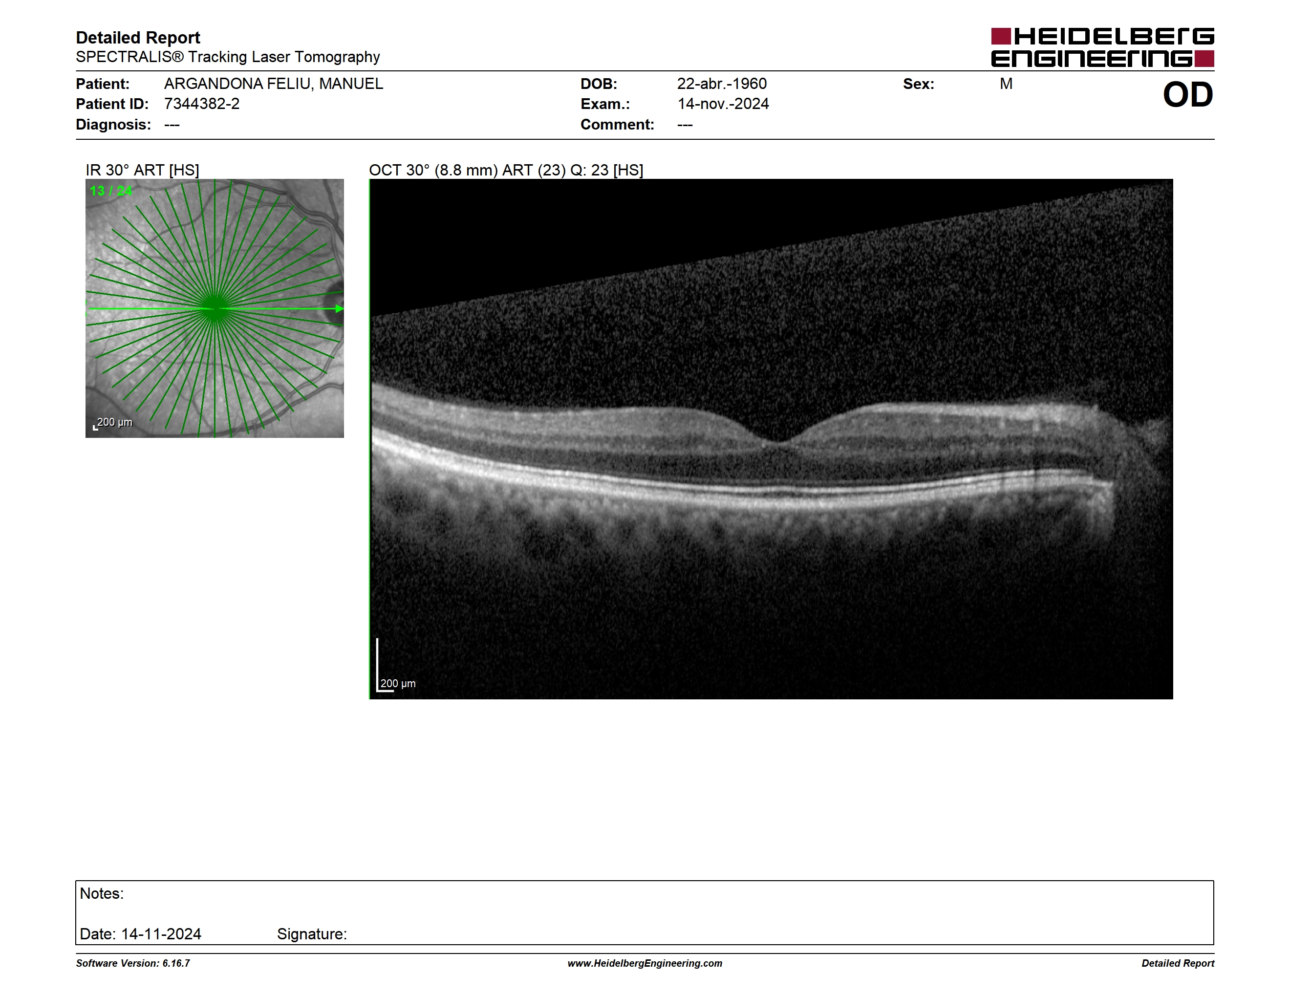This screenshot has width=1290, height=997.
Task: Click the DOB value '22-abr.-1960'
Action: tap(722, 84)
